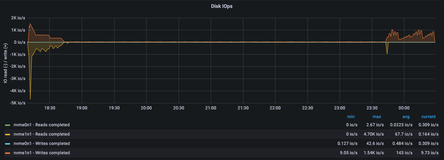Image resolution: width=444 pixels, height=160 pixels.
Task: Click the 0.164 io/s current value
Action: (x=429, y=134)
